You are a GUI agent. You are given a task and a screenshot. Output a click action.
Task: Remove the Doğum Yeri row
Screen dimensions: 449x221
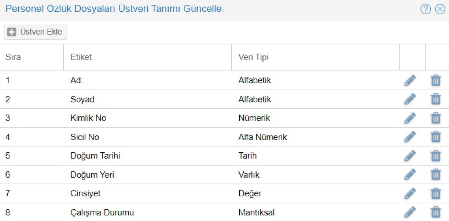coord(435,175)
